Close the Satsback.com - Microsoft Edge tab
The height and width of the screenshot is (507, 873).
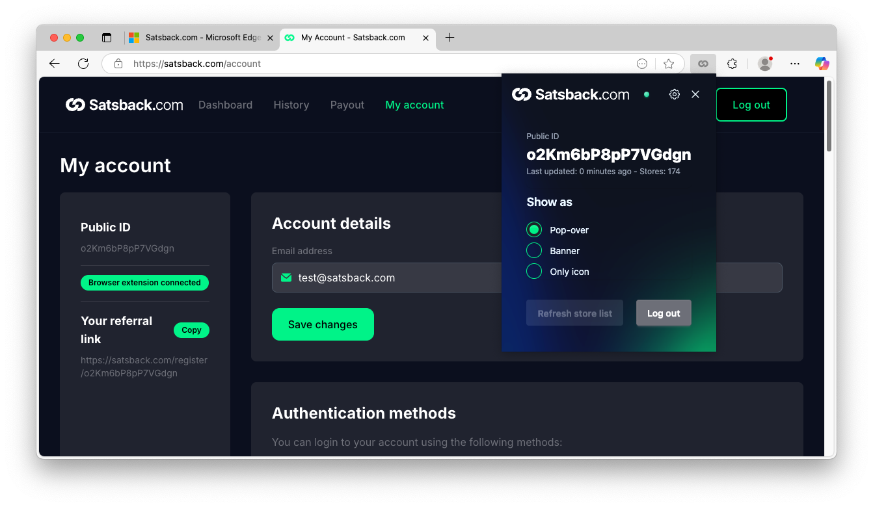click(x=271, y=38)
